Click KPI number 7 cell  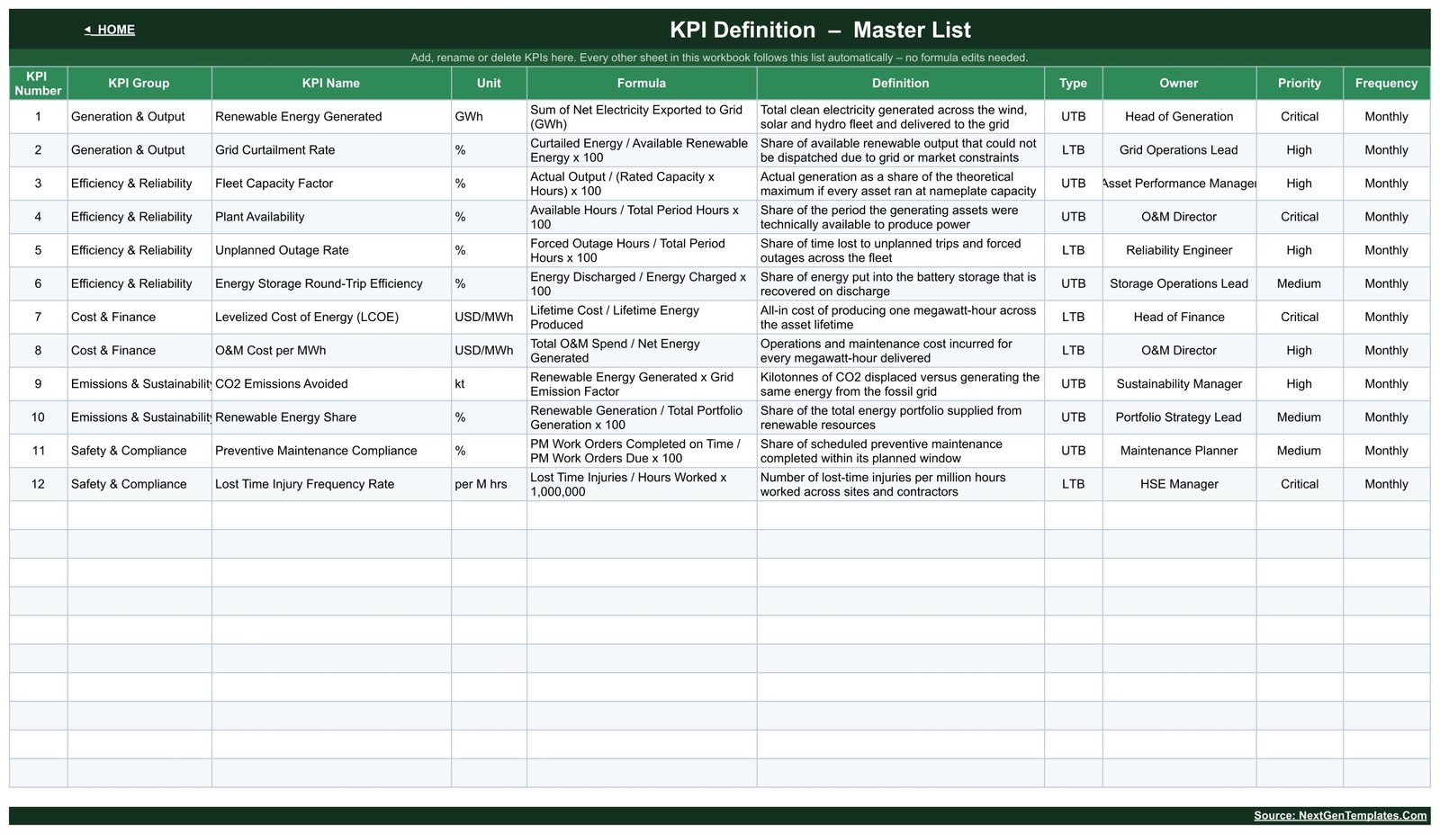[38, 317]
